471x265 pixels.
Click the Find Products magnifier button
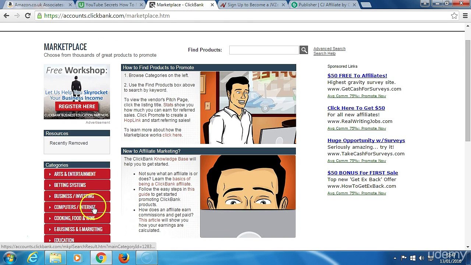[x=304, y=50]
